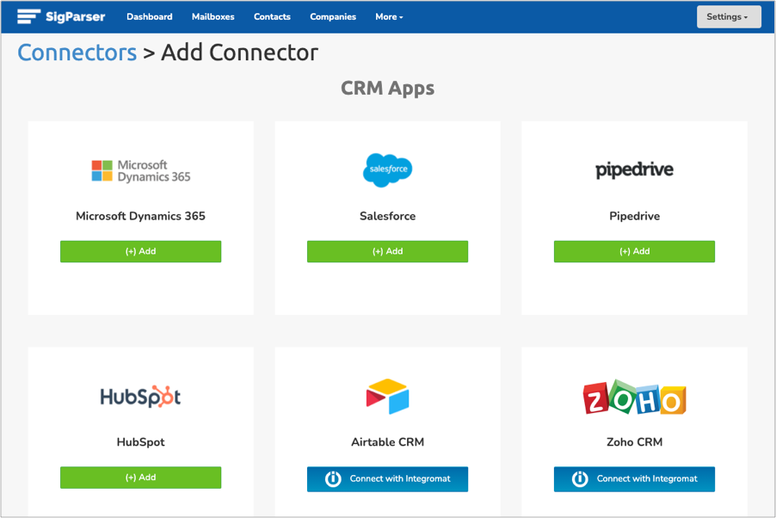
Task: Add the Microsoft Dynamics 365 connector
Action: point(140,251)
